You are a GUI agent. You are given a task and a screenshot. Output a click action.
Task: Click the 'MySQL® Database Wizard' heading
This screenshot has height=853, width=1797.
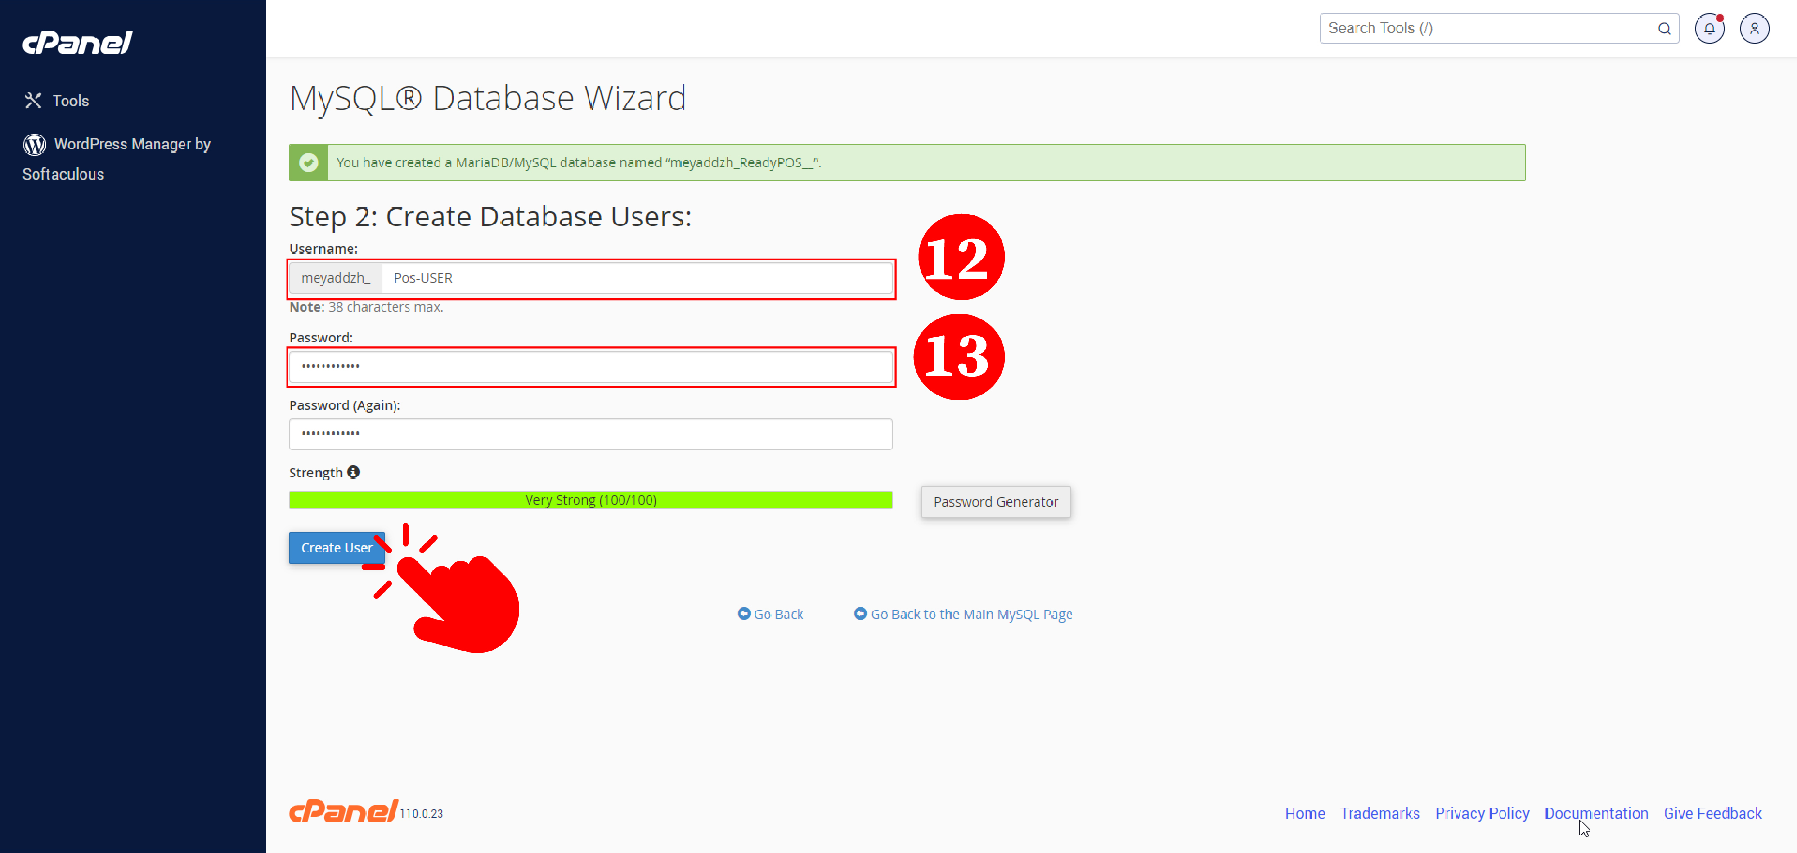[488, 98]
